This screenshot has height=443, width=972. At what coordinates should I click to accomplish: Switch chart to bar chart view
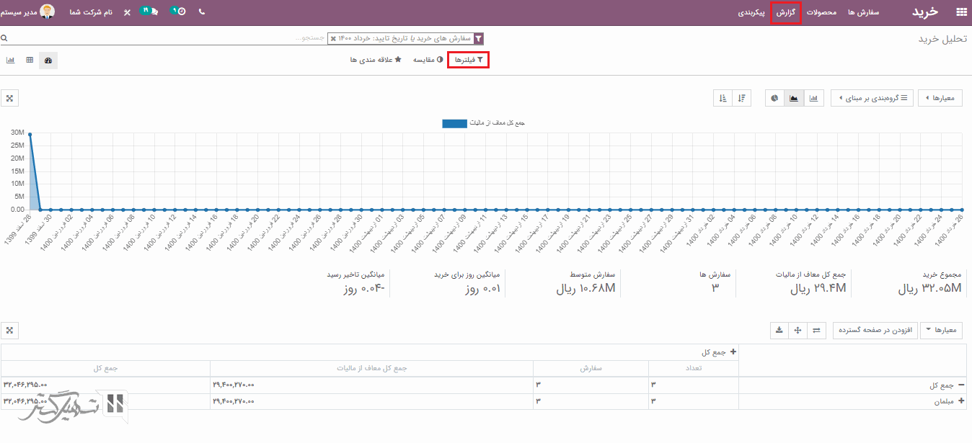coord(814,98)
